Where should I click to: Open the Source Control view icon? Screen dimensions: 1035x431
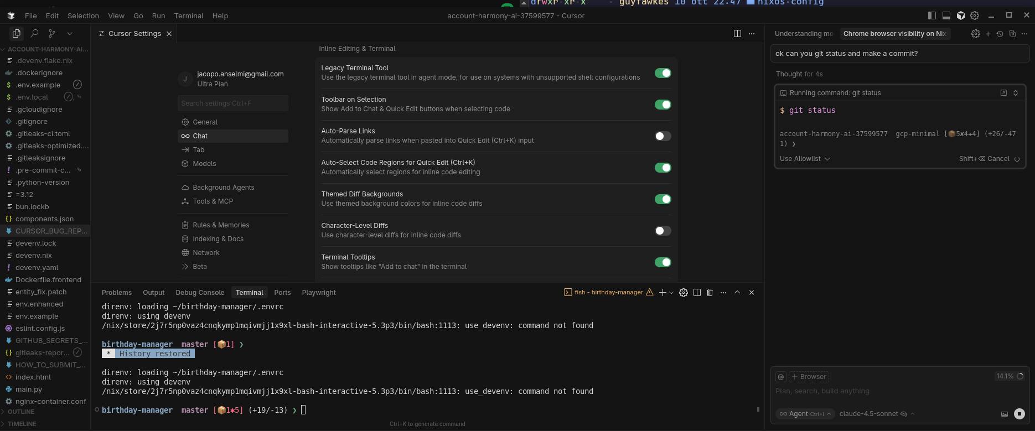tap(52, 34)
